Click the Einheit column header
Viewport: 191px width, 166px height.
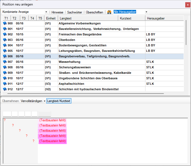click(x=51, y=18)
